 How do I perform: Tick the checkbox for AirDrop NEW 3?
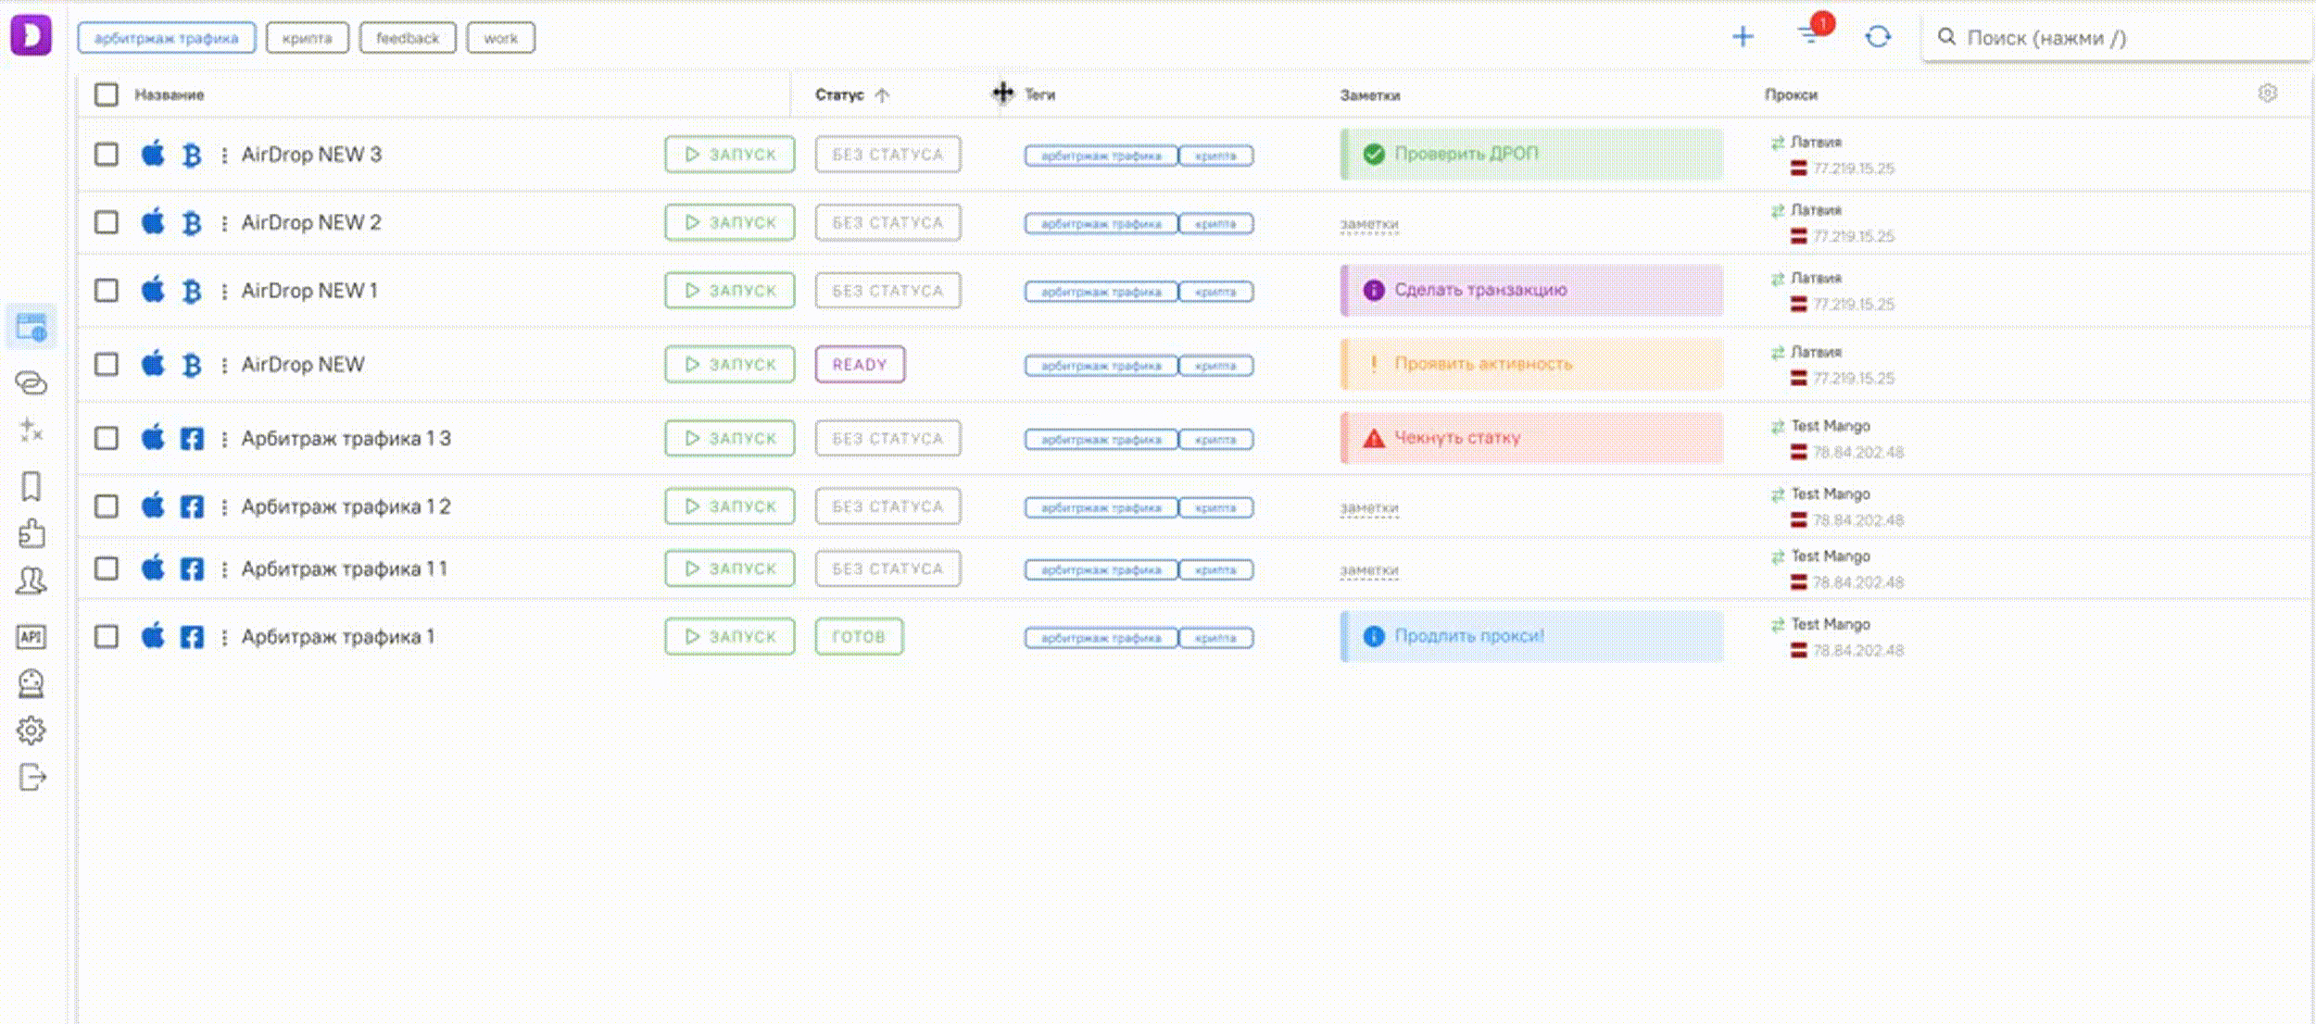pyautogui.click(x=107, y=155)
